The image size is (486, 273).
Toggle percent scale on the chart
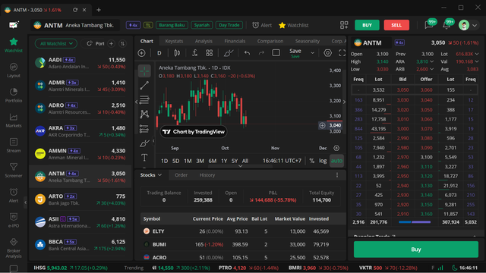312,161
